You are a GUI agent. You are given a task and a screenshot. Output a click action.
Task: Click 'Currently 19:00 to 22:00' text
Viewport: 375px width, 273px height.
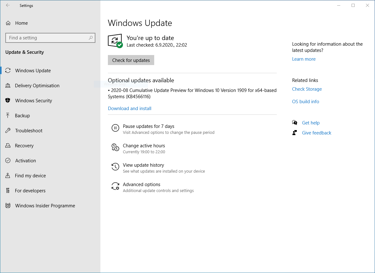point(144,152)
